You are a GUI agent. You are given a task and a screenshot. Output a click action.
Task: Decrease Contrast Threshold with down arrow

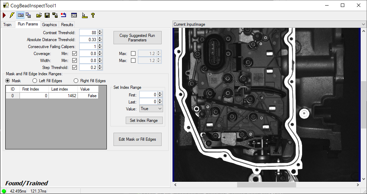(100, 34)
